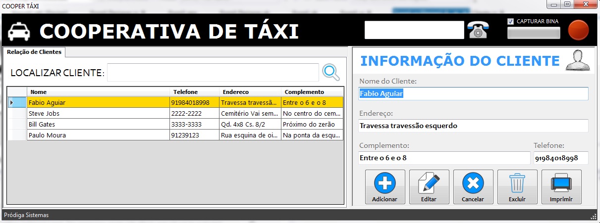Minimize the COOPER TÁXI window
Screen dimensions: 600x223
(x=553, y=4)
